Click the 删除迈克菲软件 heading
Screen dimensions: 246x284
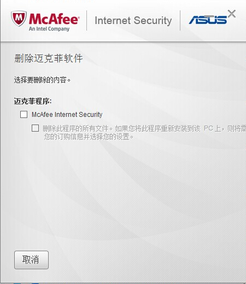point(49,58)
